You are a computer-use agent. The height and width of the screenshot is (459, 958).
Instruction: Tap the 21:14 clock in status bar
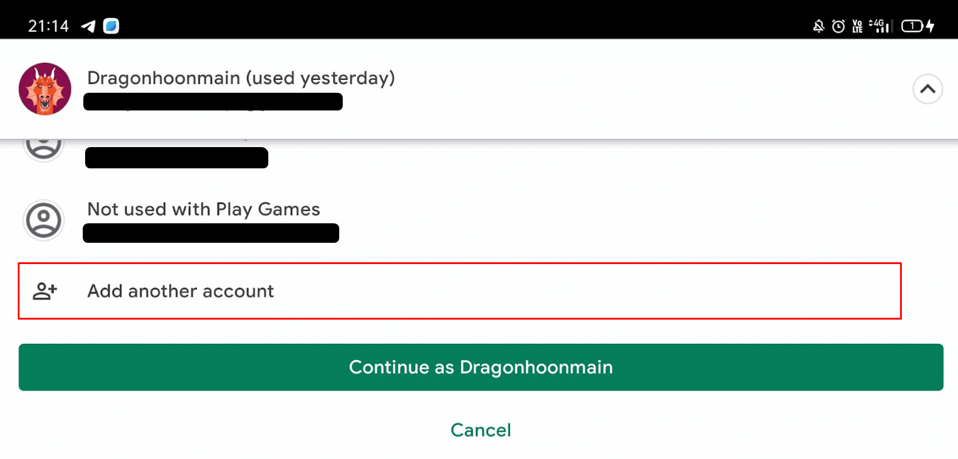point(48,26)
